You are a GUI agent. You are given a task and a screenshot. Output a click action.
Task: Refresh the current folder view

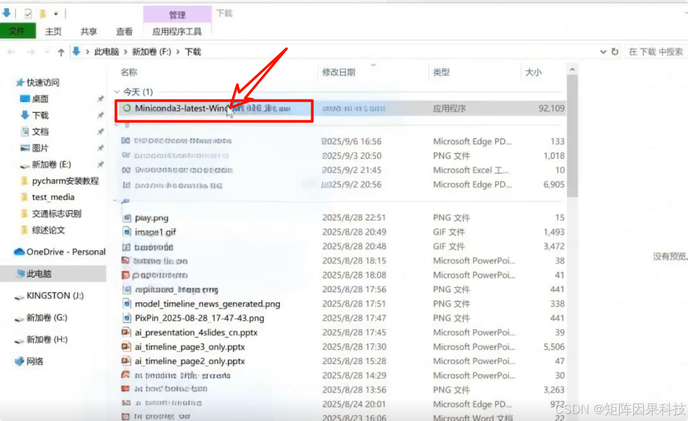click(615, 52)
